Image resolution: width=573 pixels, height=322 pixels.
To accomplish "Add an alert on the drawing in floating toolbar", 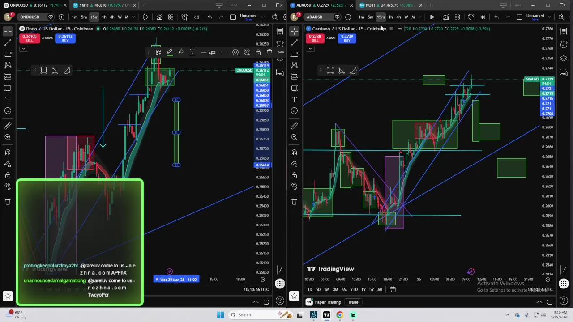I will coord(247,52).
